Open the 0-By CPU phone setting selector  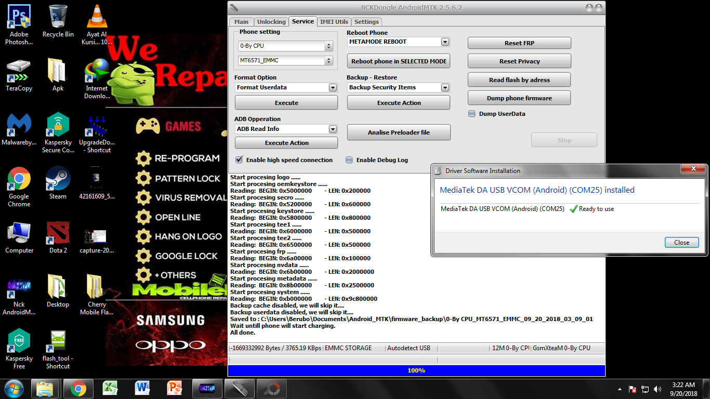tap(285, 46)
